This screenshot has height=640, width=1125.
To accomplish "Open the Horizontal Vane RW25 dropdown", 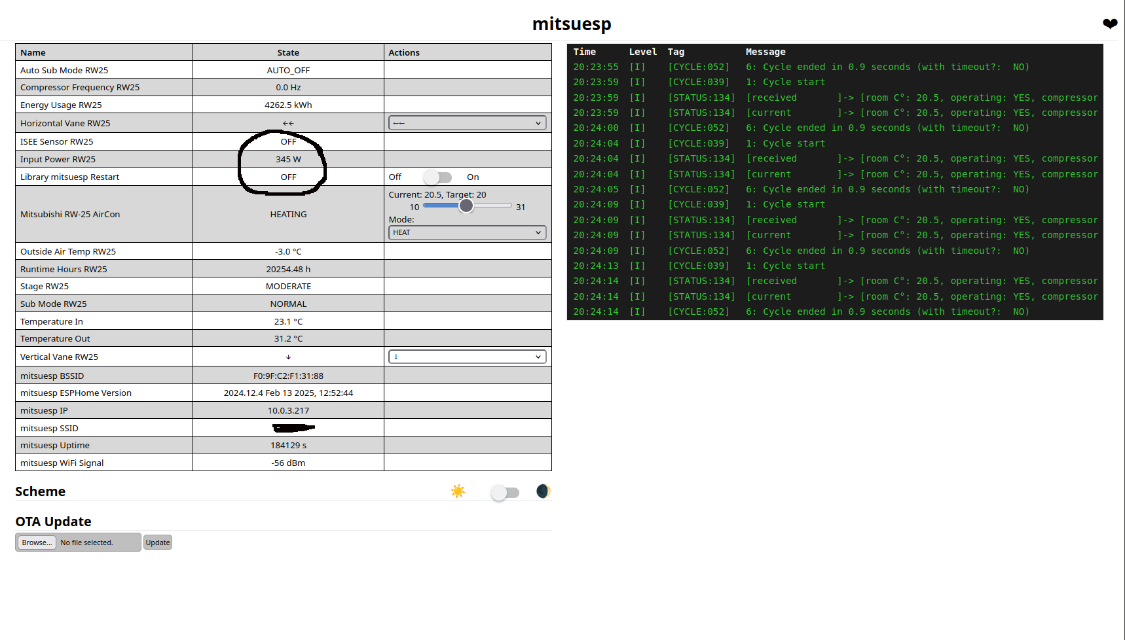I will [x=467, y=122].
